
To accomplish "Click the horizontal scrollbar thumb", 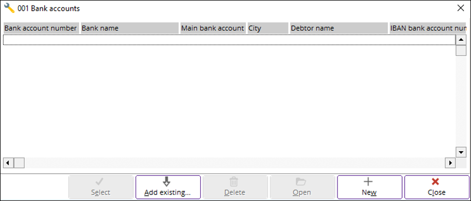I will tap(19, 163).
